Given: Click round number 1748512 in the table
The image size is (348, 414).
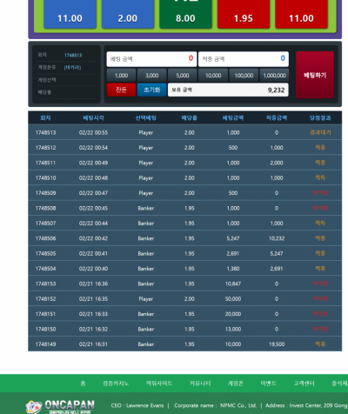Looking at the screenshot, I should pyautogui.click(x=45, y=148).
